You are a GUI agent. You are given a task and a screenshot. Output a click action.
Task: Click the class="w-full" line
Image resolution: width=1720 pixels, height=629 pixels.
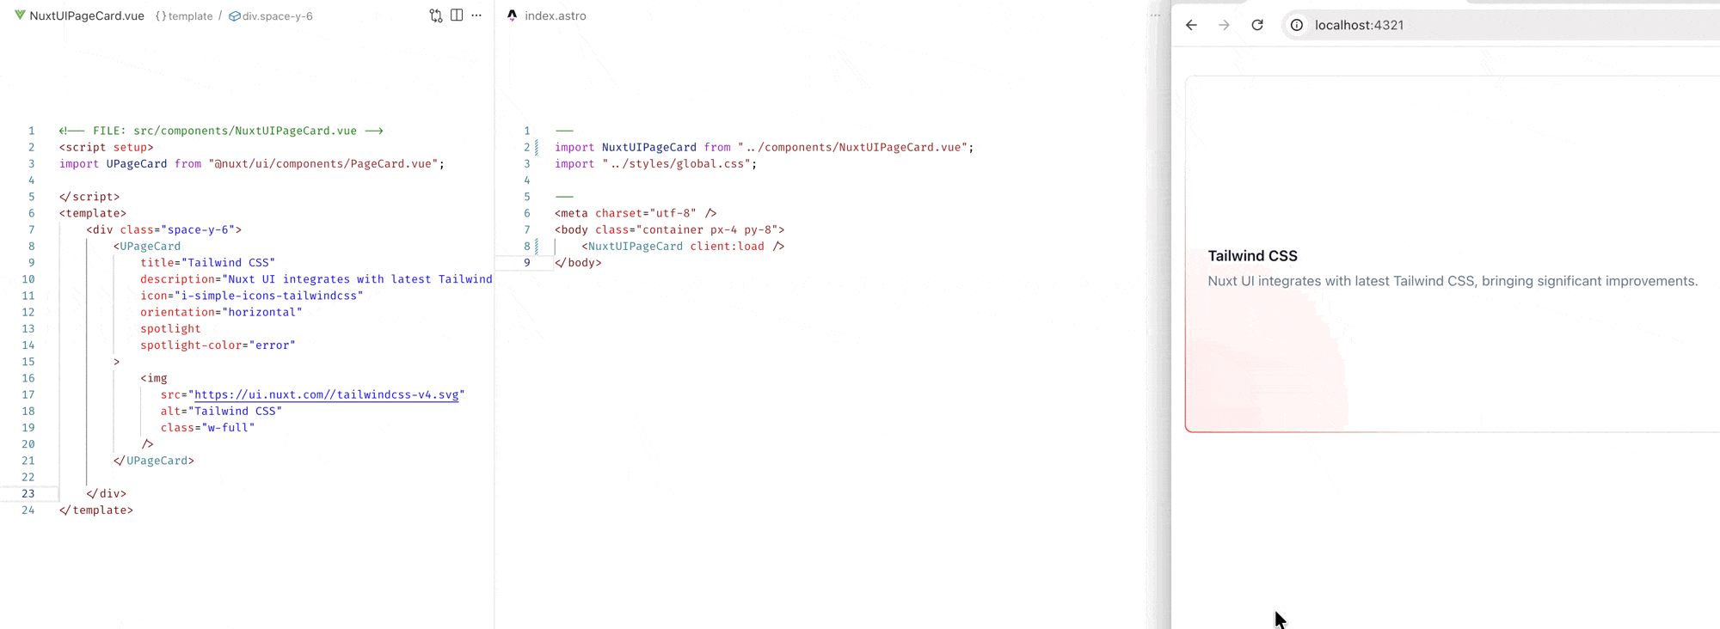pyautogui.click(x=207, y=427)
